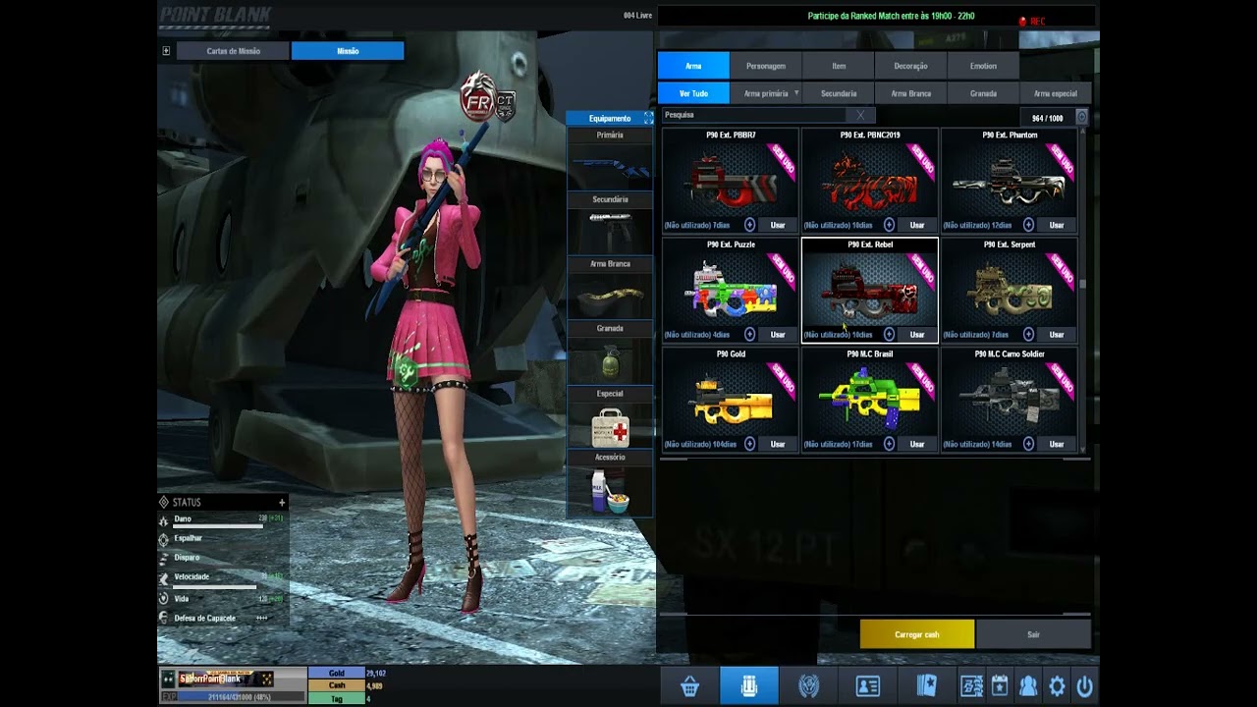This screenshot has height=707, width=1257.
Task: Click the Carregar cash button
Action: (x=917, y=634)
